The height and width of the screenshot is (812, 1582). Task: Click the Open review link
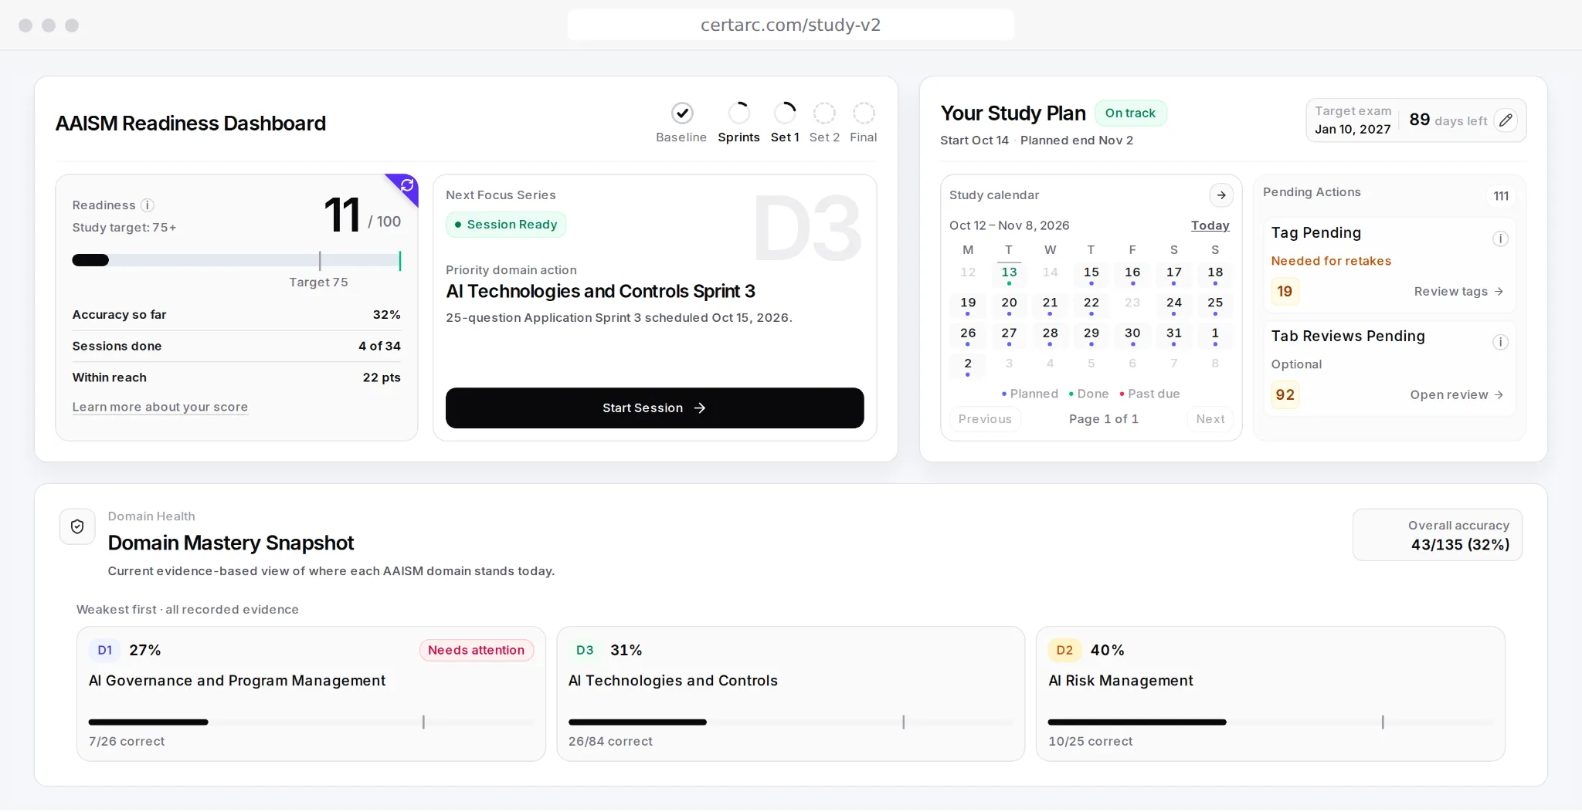(1456, 394)
